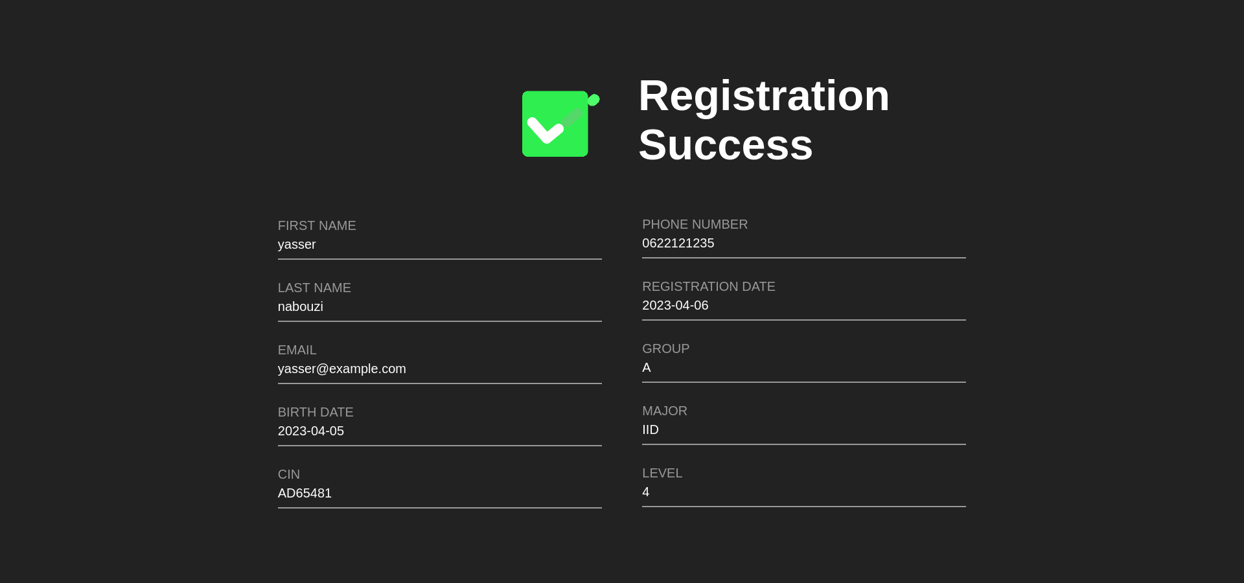
Task: Click the LEVEL label
Action: pos(662,474)
